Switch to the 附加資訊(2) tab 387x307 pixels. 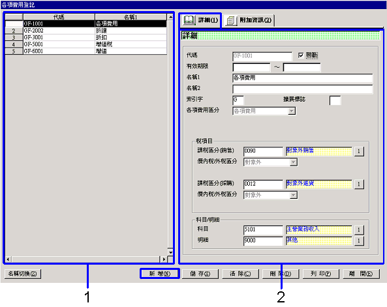[249, 20]
